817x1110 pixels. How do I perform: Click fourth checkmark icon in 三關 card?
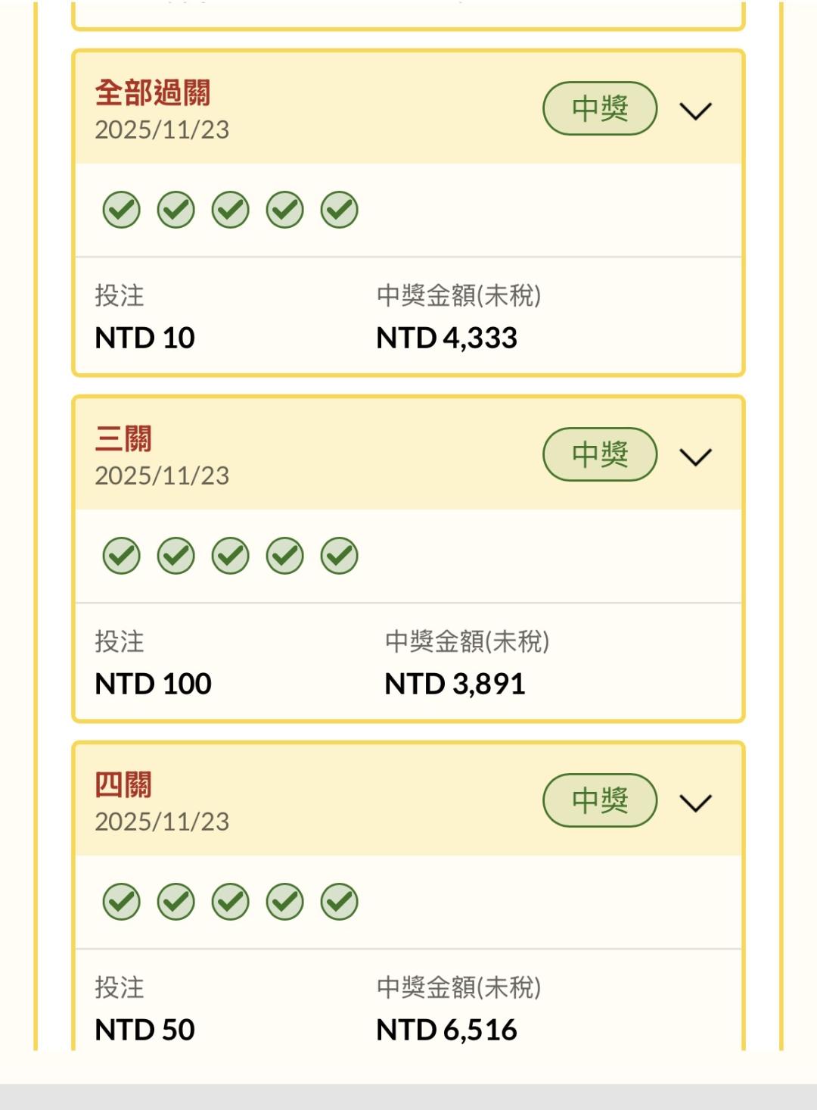(285, 556)
